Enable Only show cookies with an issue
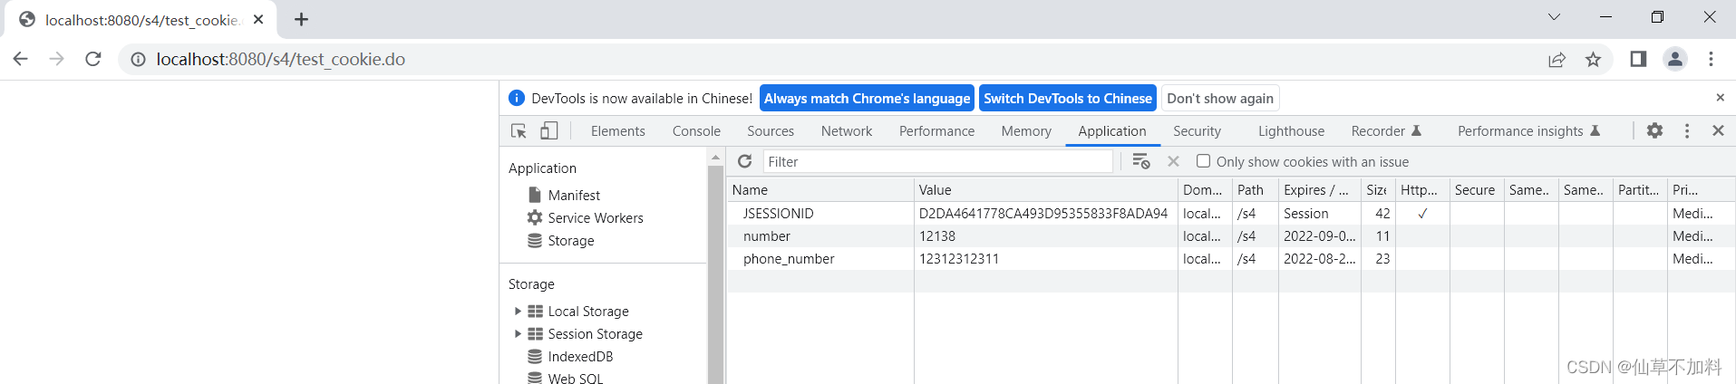 [1203, 161]
